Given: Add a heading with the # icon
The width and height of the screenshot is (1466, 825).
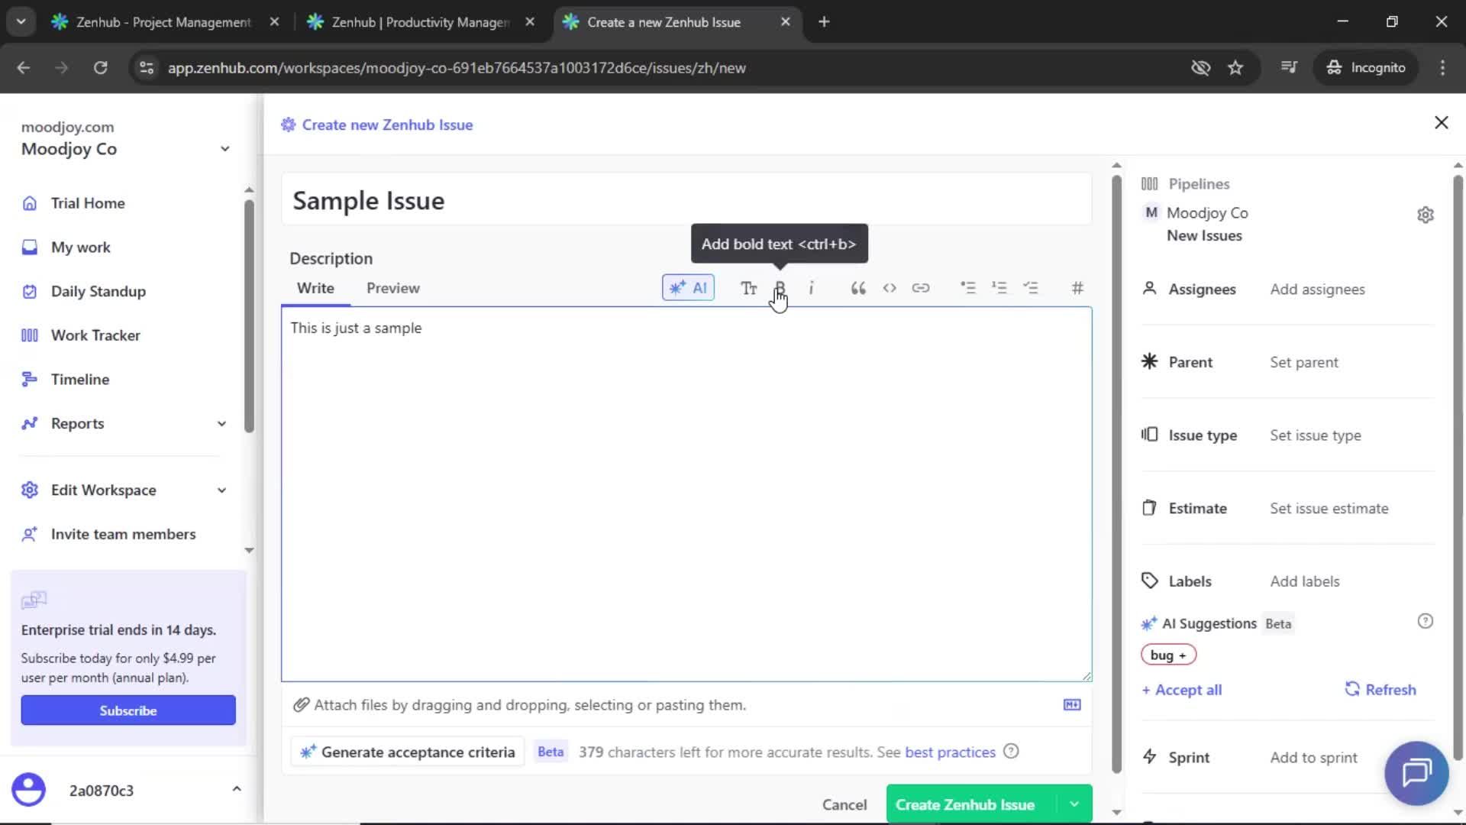Looking at the screenshot, I should 1077,288.
